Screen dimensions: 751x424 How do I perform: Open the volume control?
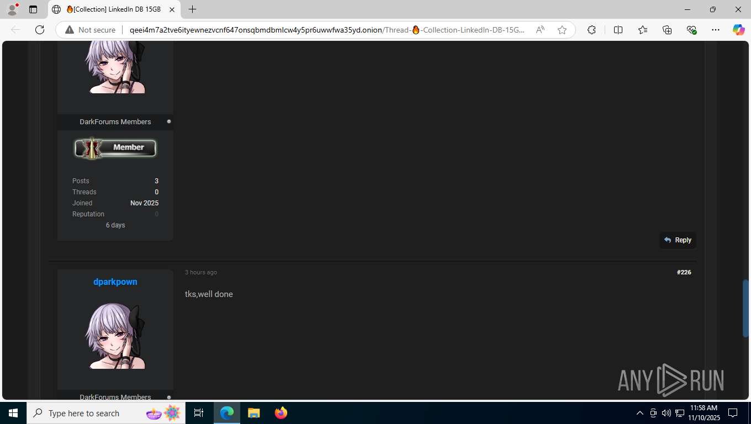[666, 413]
